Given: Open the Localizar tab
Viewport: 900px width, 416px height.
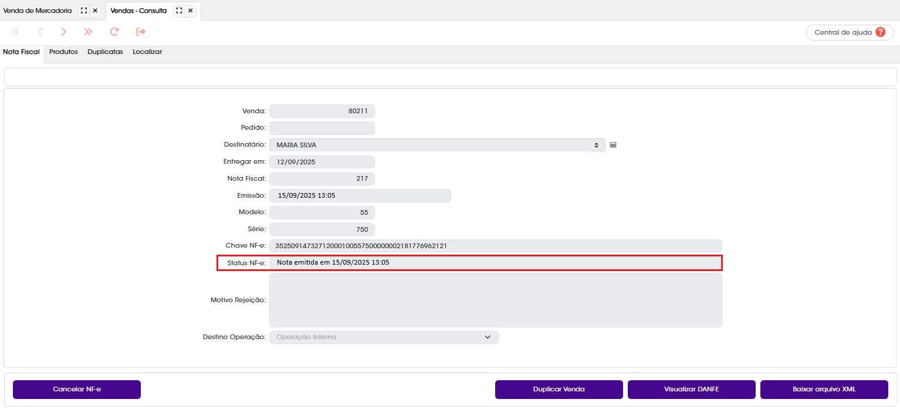Looking at the screenshot, I should coord(147,52).
